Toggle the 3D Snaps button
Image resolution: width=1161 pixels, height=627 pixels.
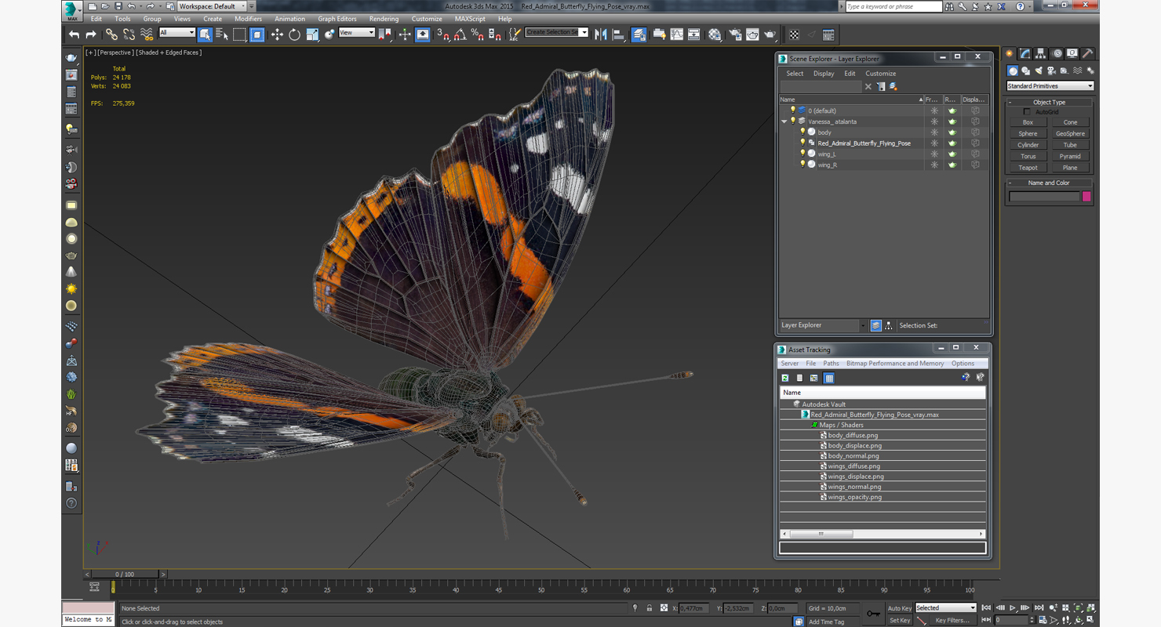pos(443,34)
